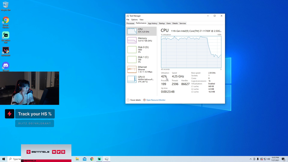288x162 pixels.
Task: Open the Mail app from the taskbar
Action: click(x=85, y=159)
